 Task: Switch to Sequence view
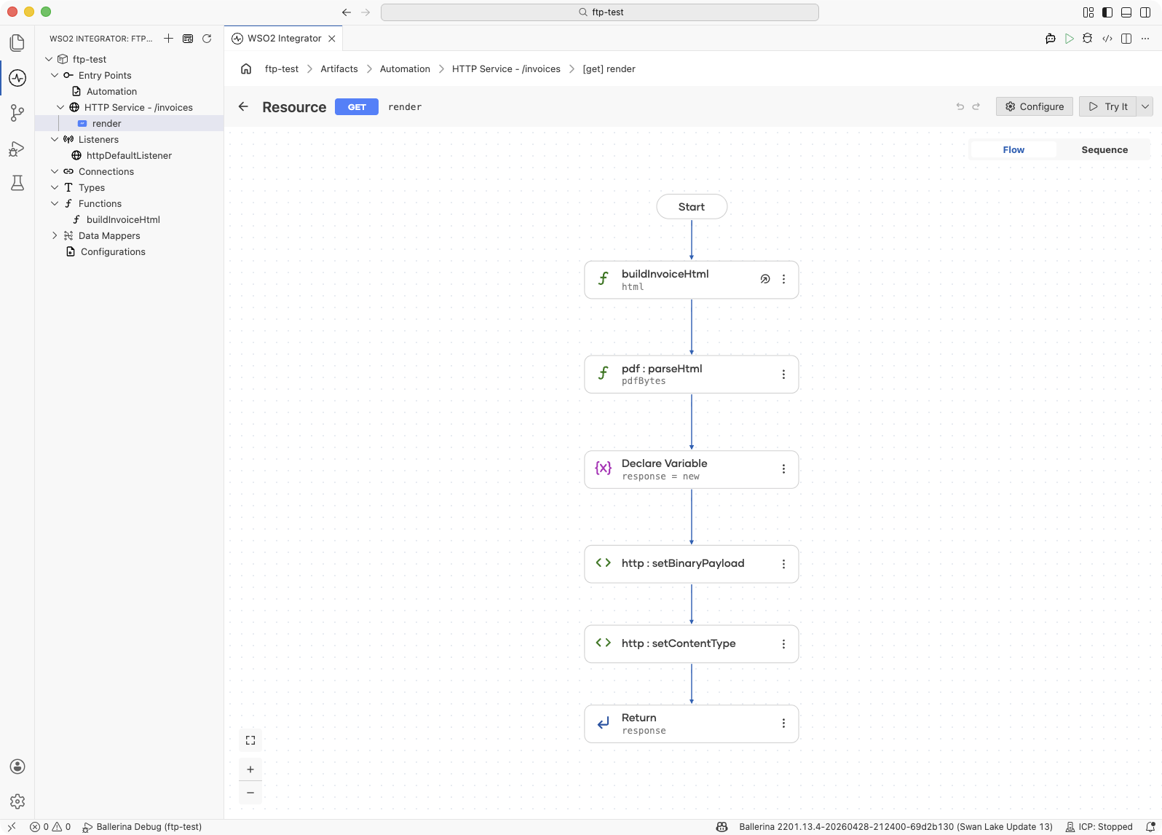1104,149
